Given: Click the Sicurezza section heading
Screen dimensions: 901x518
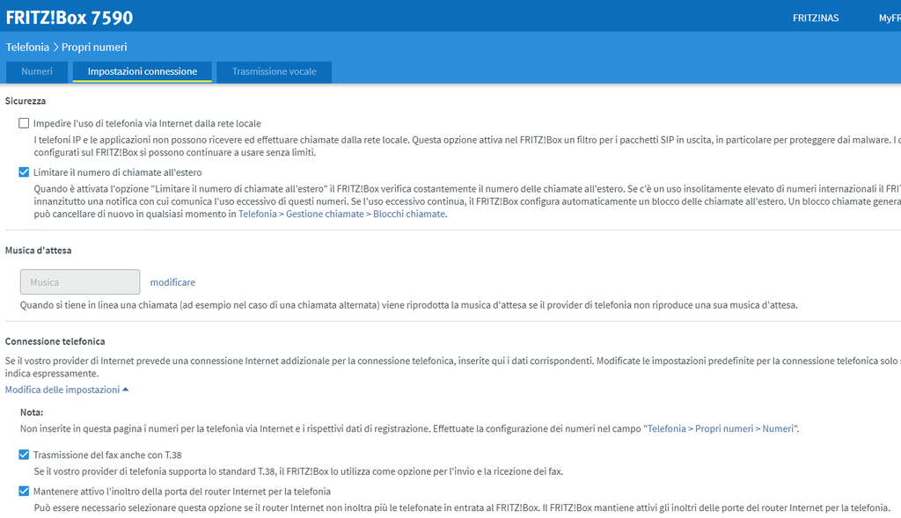Looking at the screenshot, I should click(x=26, y=100).
